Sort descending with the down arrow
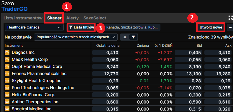Screen dimensions: 233x112 tap(133, 37)
